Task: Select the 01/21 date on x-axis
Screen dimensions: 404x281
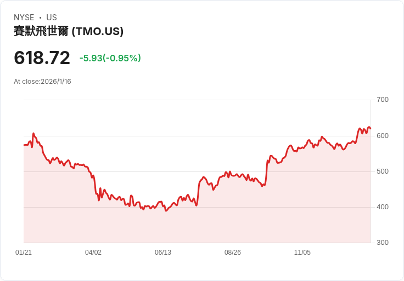Action: pyautogui.click(x=24, y=253)
